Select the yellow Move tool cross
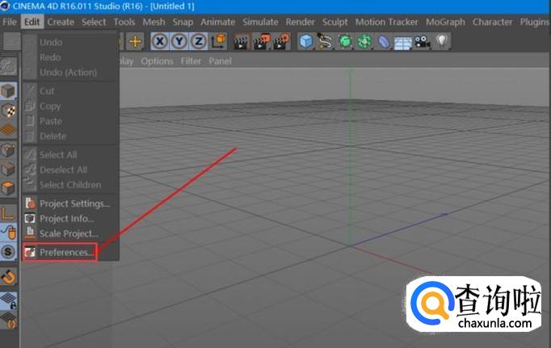 [135, 41]
